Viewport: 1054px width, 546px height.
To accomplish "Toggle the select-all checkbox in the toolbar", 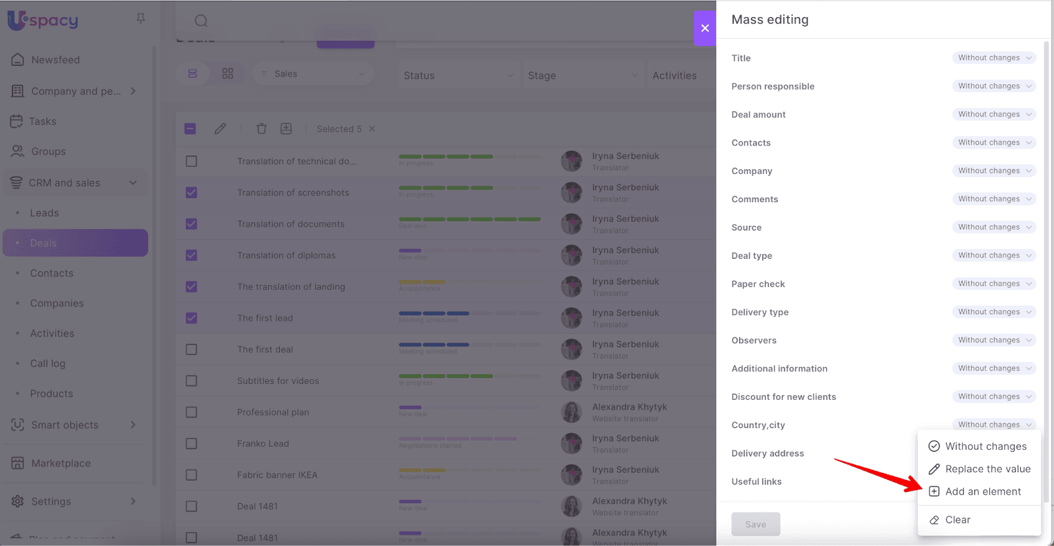I will click(x=190, y=129).
